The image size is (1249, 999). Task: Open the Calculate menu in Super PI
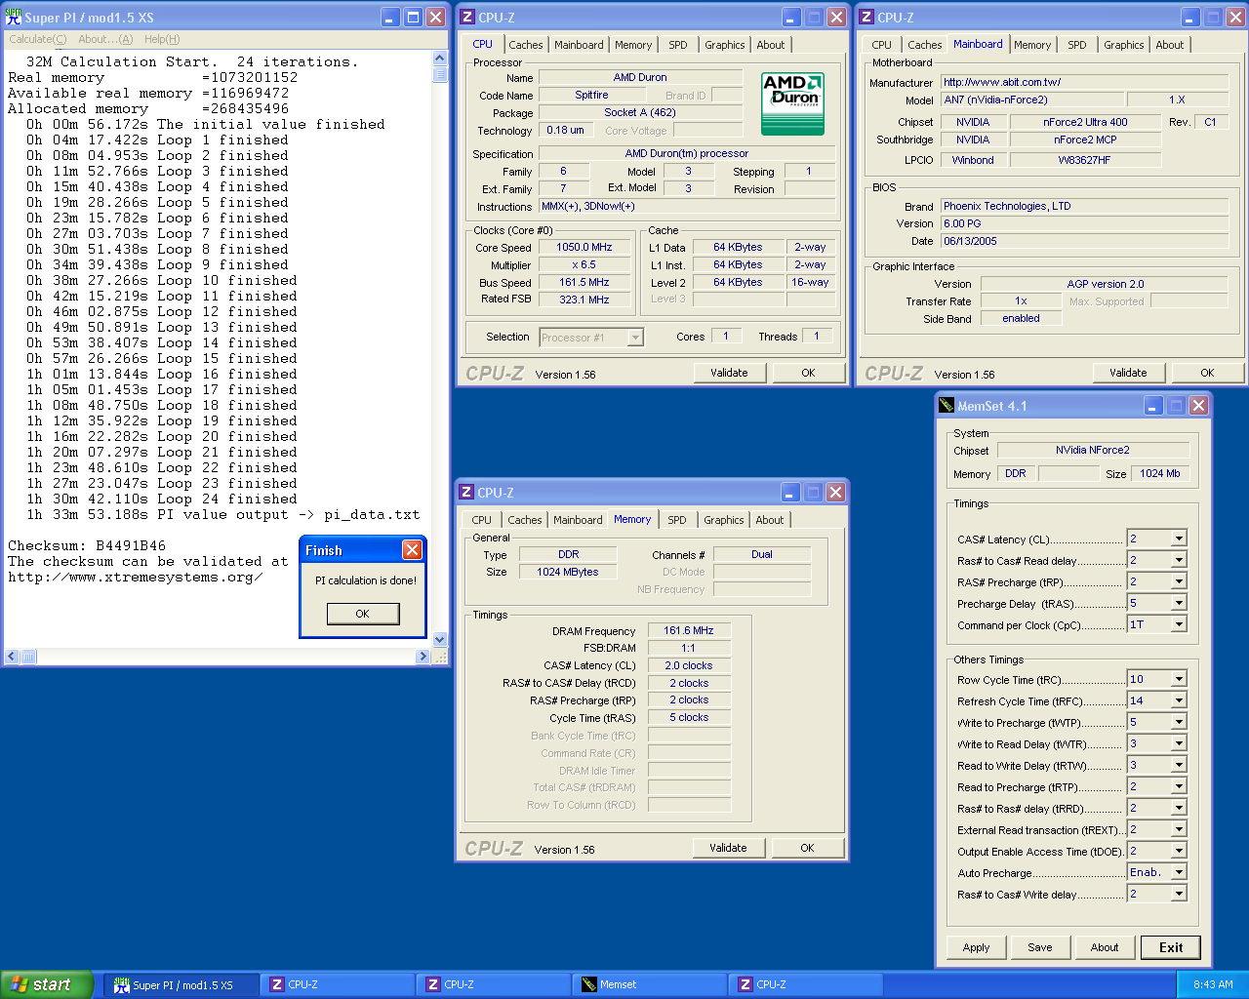pos(38,39)
